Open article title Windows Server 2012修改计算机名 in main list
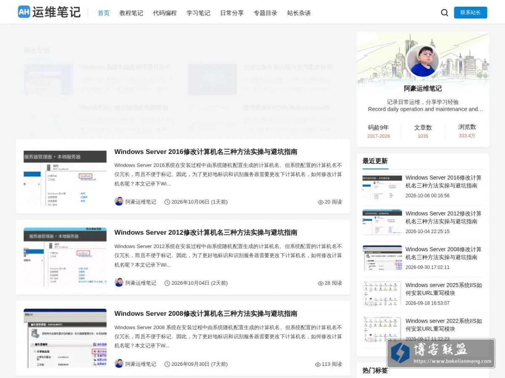Image resolution: width=505 pixels, height=378 pixels. point(206,232)
